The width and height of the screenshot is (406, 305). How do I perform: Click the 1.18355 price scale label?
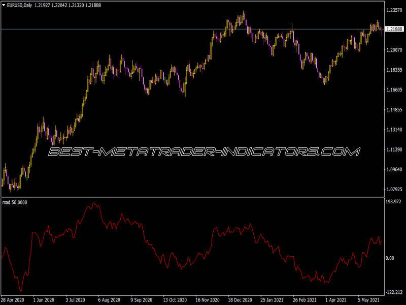coord(394,70)
